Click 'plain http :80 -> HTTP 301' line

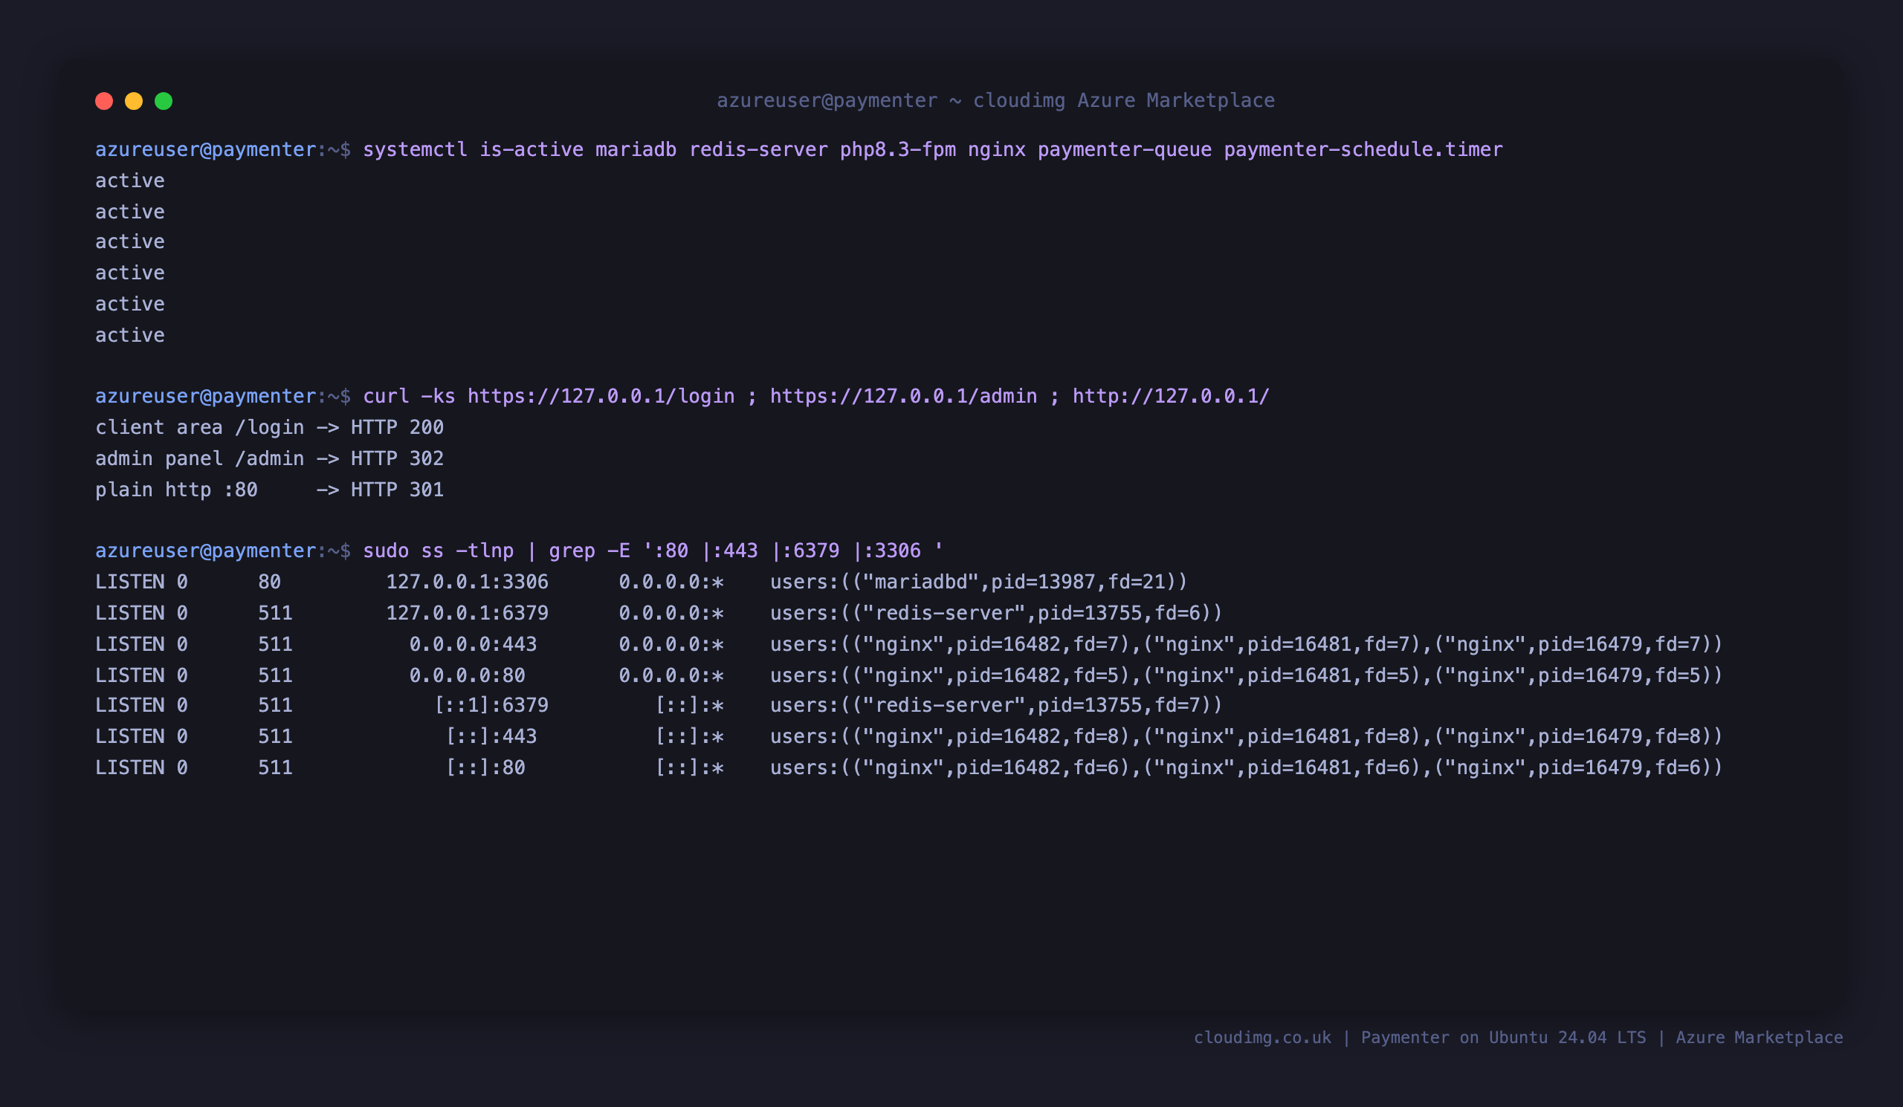(x=270, y=490)
